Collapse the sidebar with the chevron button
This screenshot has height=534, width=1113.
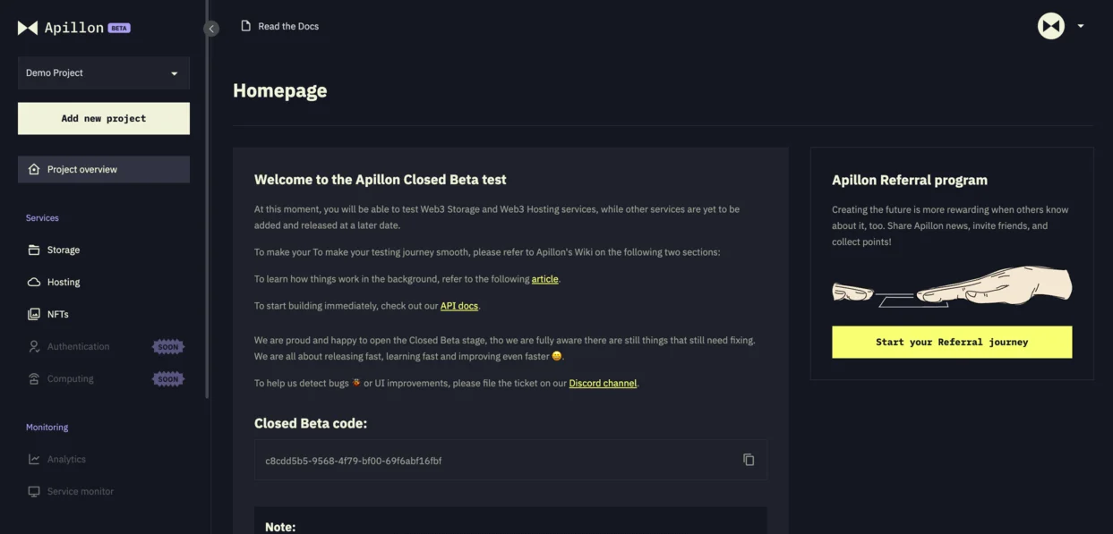coord(211,29)
